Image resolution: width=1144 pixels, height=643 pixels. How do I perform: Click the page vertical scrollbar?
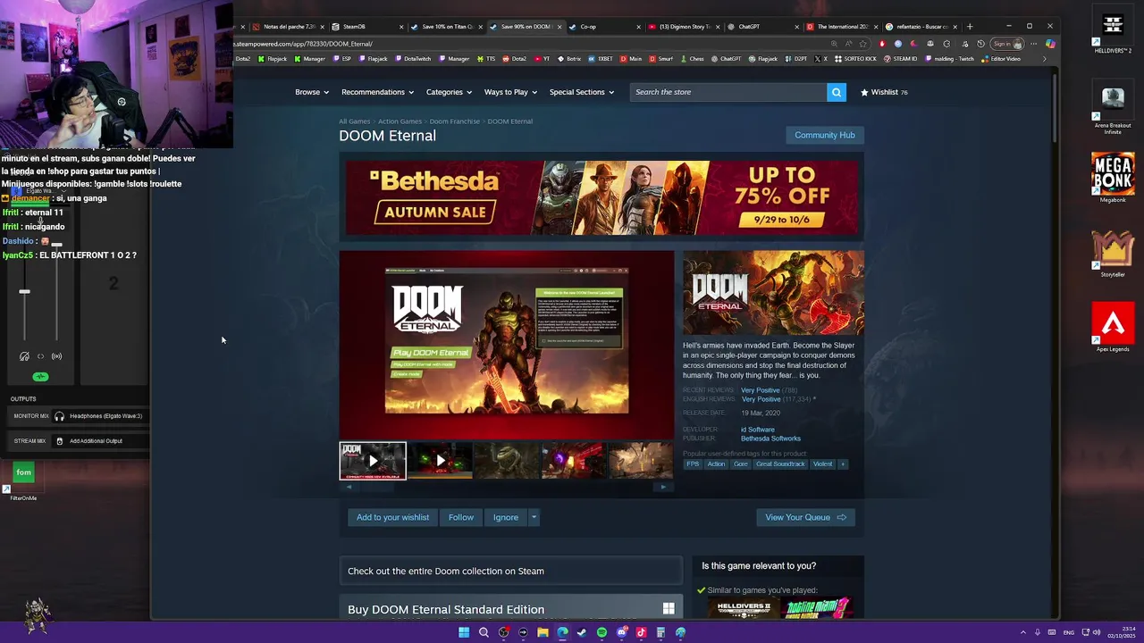coord(1055,107)
